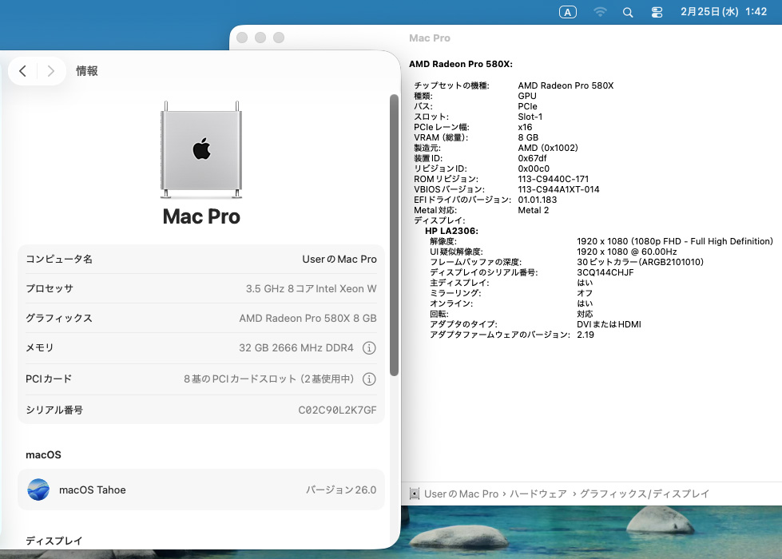Open the PCI card slots info button
This screenshot has width=782, height=559.
coord(369,379)
